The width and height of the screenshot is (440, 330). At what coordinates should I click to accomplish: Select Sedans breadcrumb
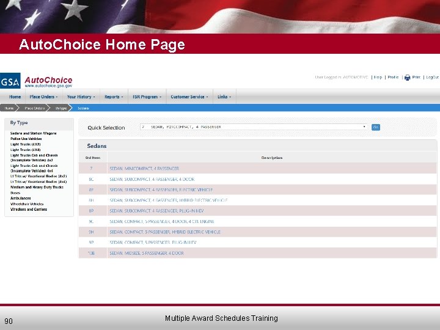tap(83, 108)
